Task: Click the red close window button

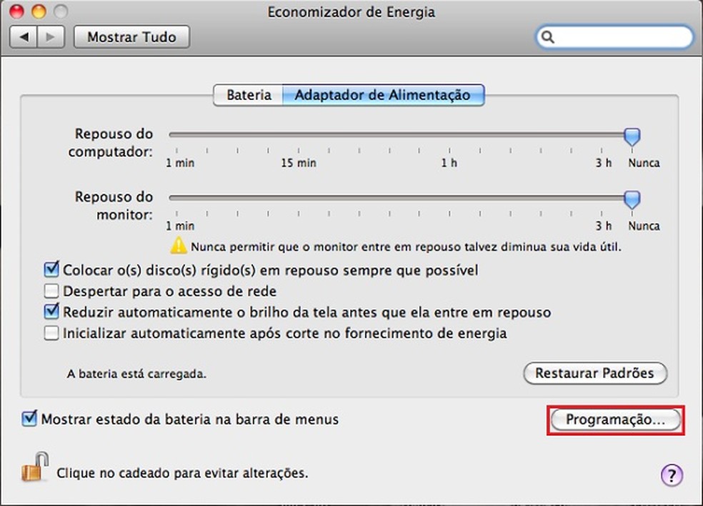Action: 16,11
